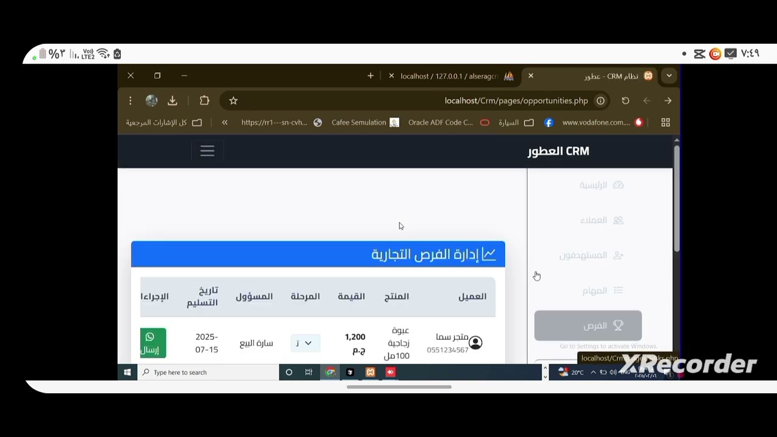Close the نظام CRM - عطور tab

coord(531,76)
